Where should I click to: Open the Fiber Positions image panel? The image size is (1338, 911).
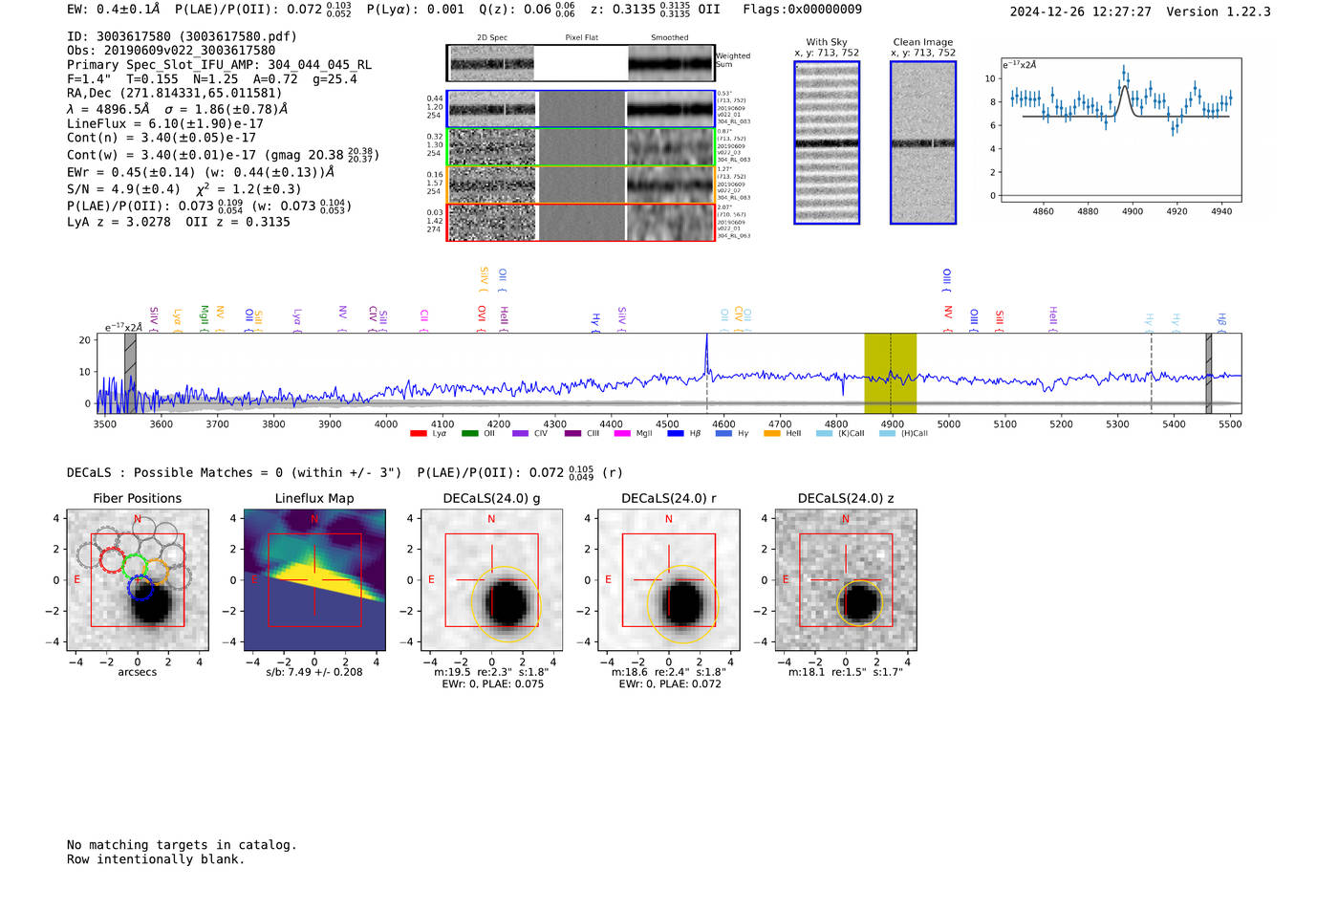pyautogui.click(x=138, y=579)
